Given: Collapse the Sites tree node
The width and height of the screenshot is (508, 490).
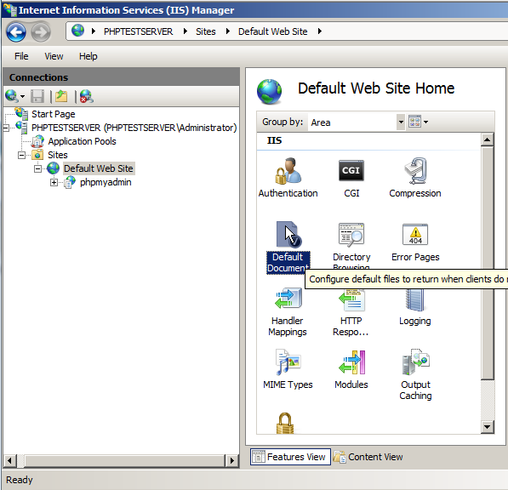Looking at the screenshot, I should [x=21, y=155].
